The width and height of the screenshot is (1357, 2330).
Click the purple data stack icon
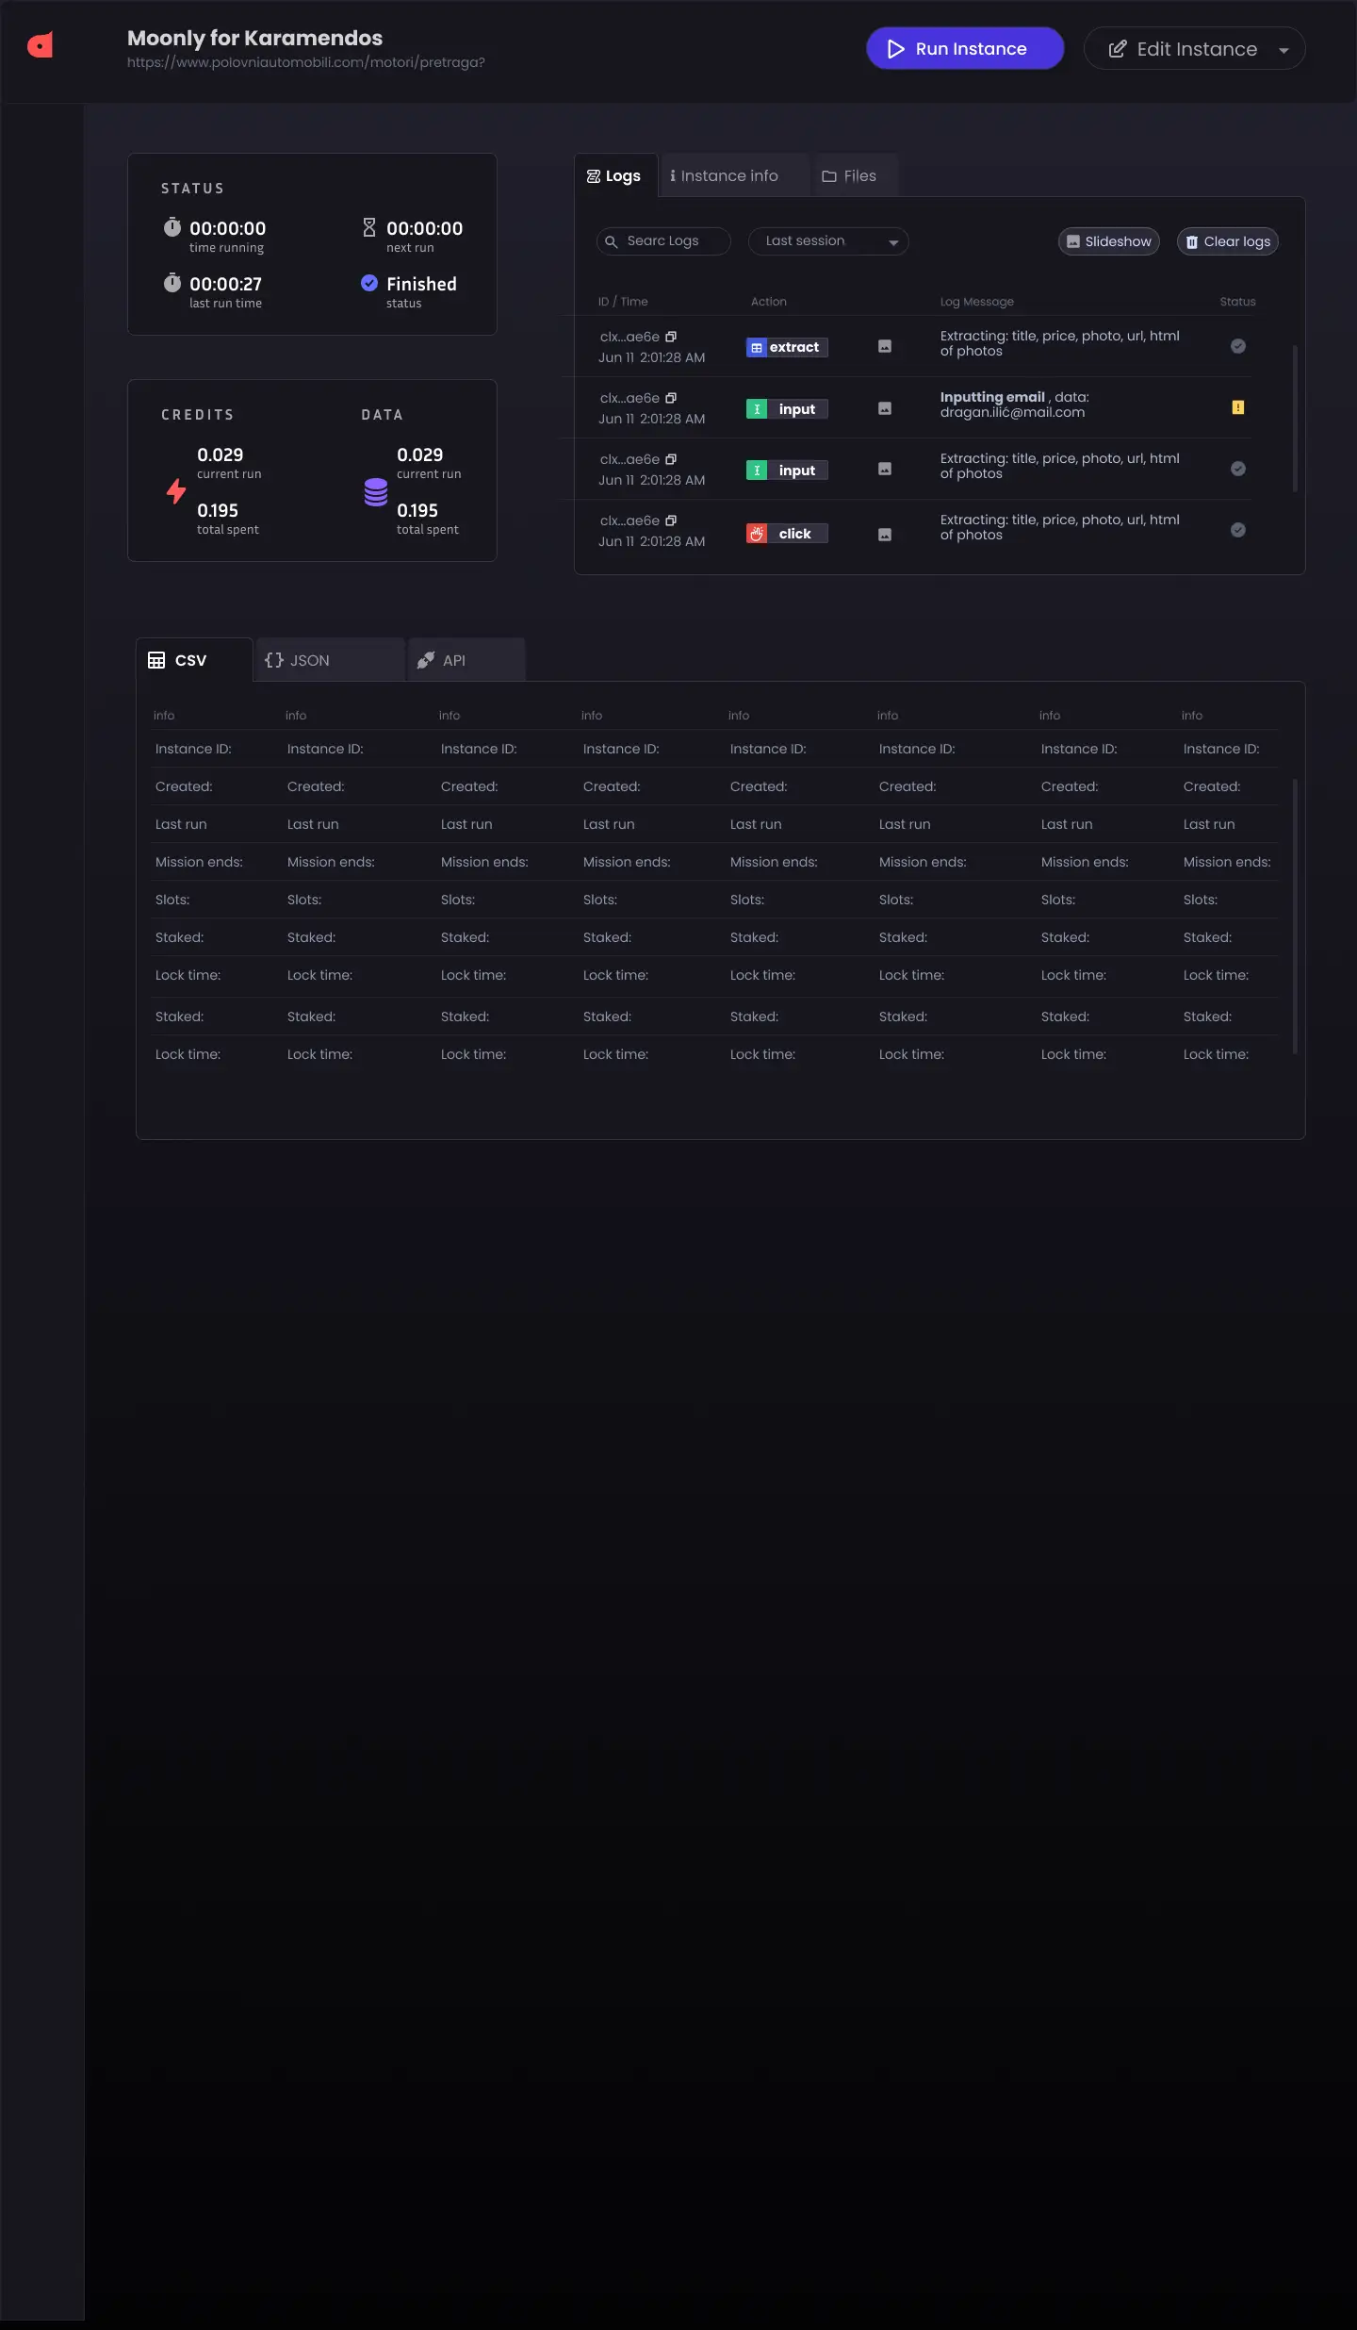(376, 492)
